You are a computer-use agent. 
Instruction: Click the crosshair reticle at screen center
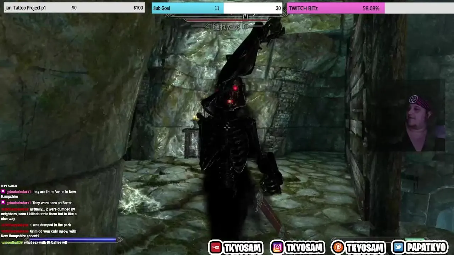(227, 127)
